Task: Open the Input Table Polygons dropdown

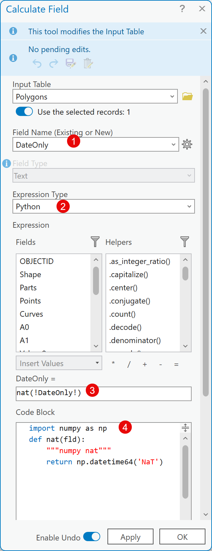Action: pos(172,97)
